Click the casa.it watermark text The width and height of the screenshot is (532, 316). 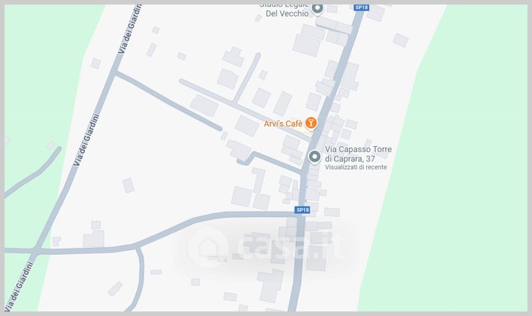[290, 247]
